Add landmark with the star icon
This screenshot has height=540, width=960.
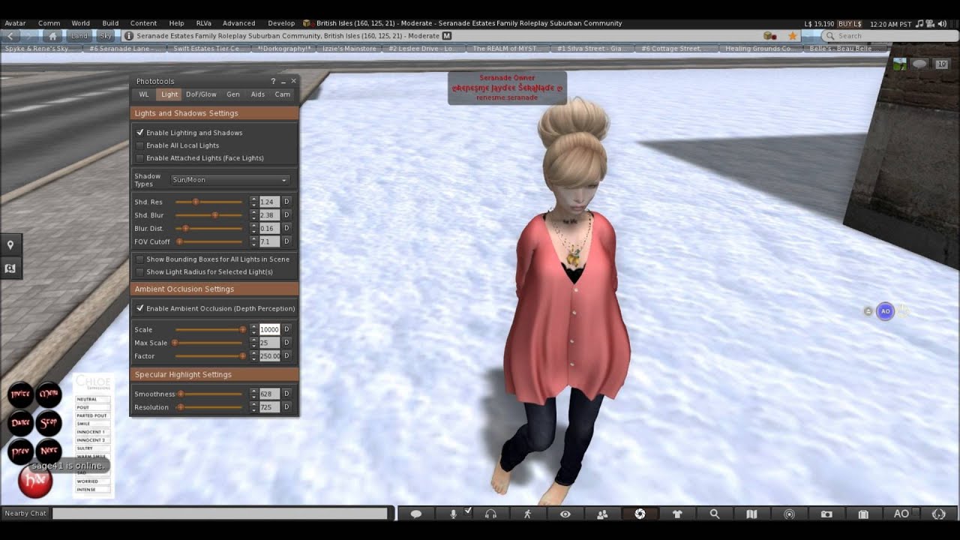pyautogui.click(x=793, y=36)
